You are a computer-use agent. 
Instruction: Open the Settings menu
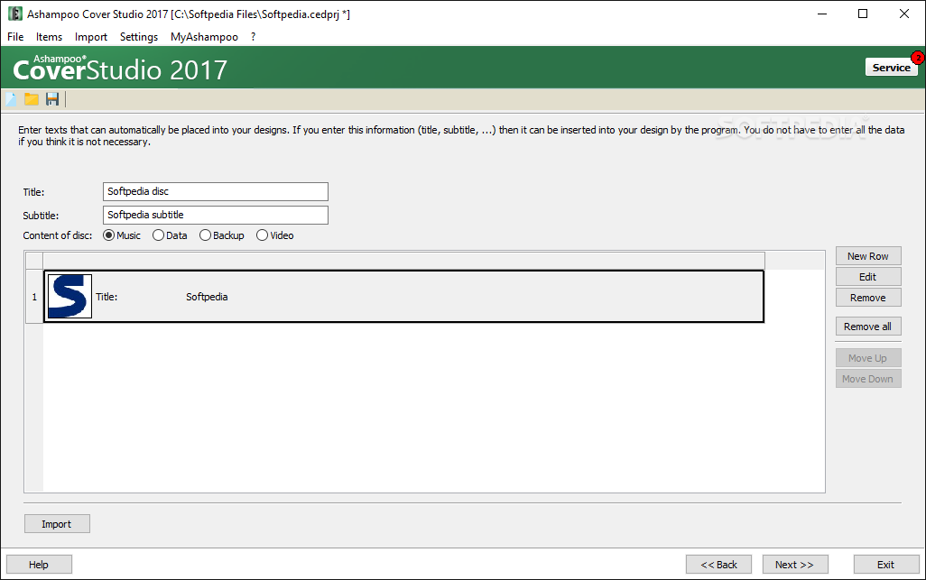(x=139, y=37)
